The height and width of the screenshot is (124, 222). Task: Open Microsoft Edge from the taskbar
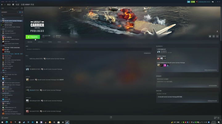[7, 122]
